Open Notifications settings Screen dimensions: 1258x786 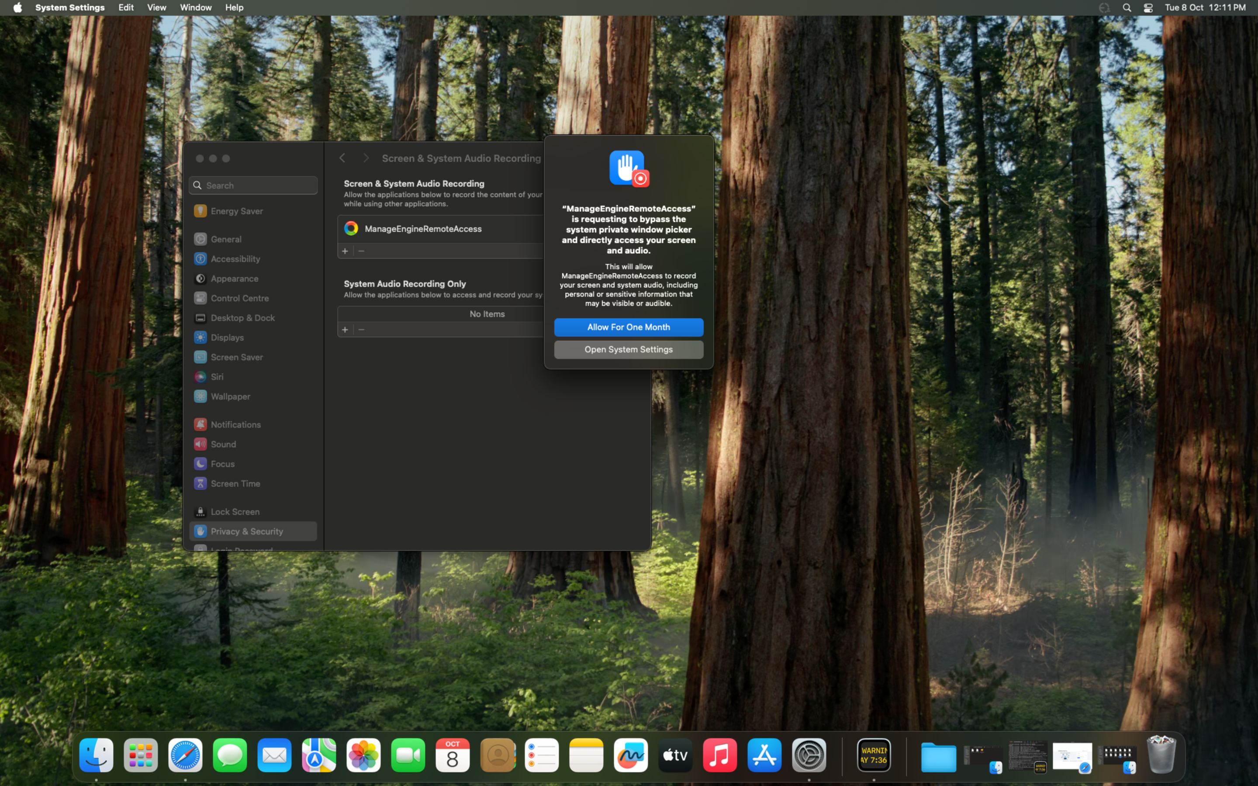point(236,424)
